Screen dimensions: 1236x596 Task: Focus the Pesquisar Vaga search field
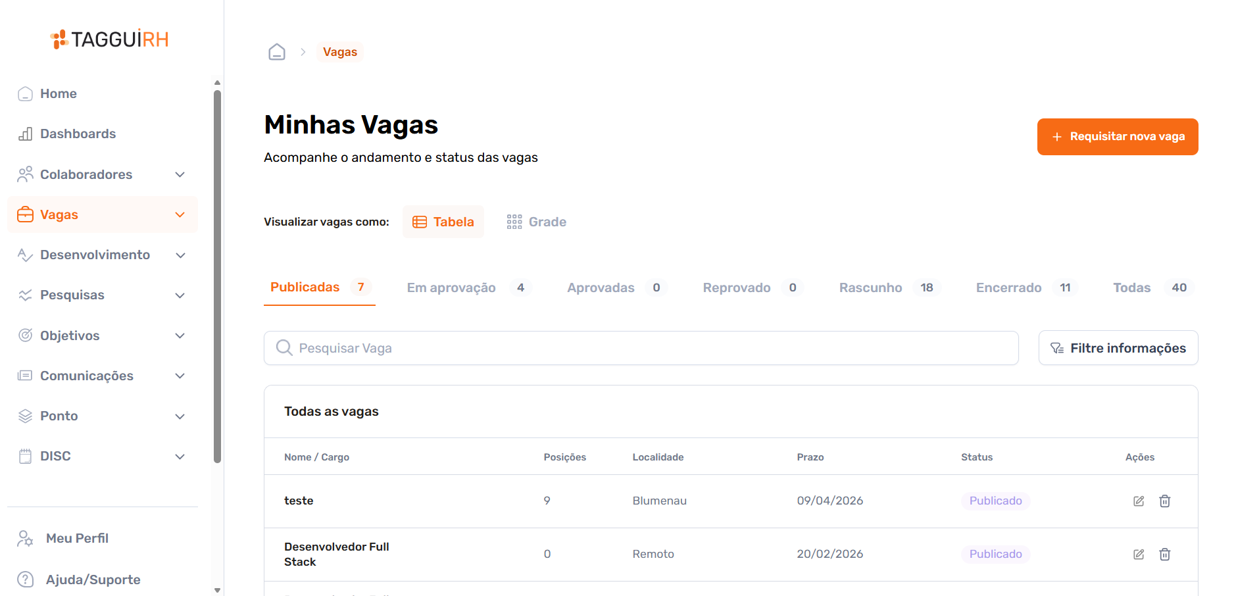[641, 348]
